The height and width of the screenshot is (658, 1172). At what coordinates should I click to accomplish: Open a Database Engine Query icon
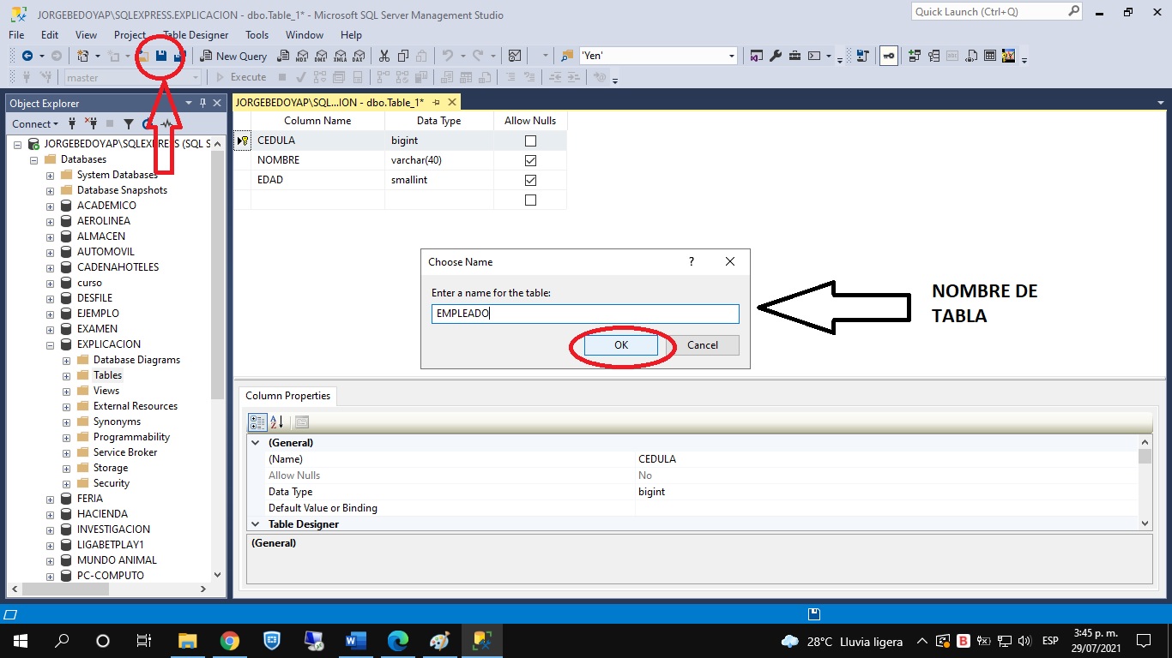click(283, 56)
